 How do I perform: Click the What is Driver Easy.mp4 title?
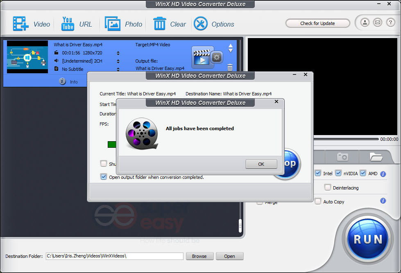coord(78,45)
